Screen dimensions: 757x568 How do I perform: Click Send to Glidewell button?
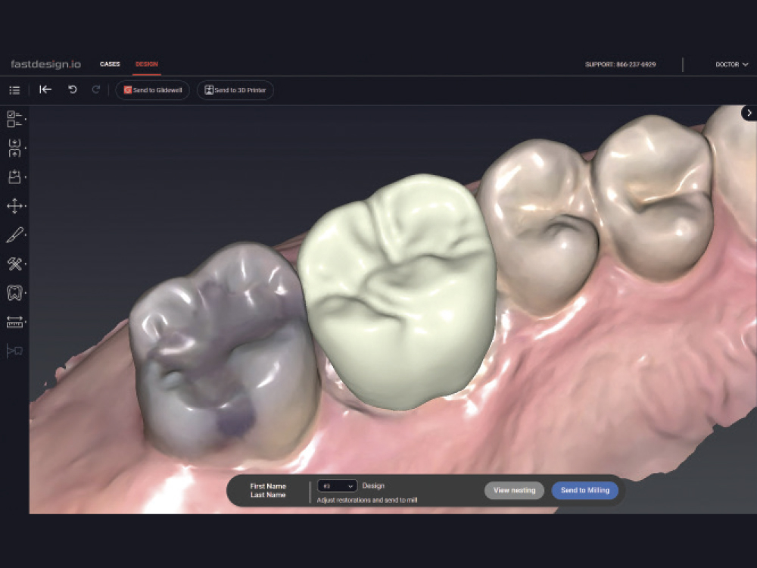[153, 90]
